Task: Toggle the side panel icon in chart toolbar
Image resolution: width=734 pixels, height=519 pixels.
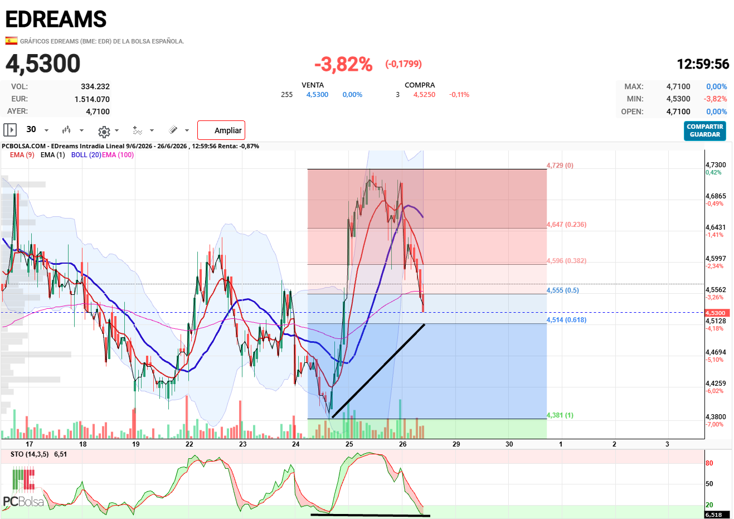Action: click(x=10, y=130)
